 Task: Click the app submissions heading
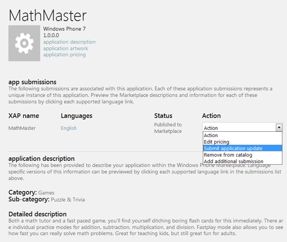32,82
